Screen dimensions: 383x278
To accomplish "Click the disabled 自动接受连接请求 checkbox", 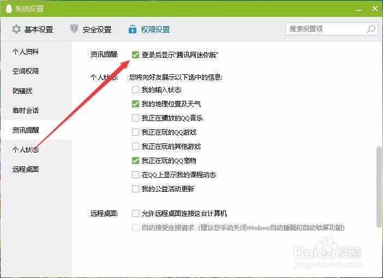I will (135, 227).
